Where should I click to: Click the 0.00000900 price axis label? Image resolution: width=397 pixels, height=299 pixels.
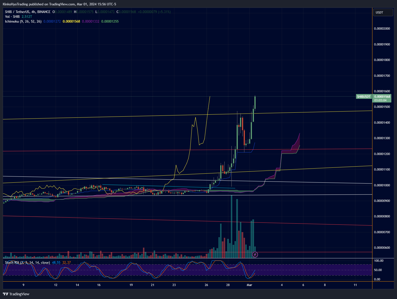(382, 201)
